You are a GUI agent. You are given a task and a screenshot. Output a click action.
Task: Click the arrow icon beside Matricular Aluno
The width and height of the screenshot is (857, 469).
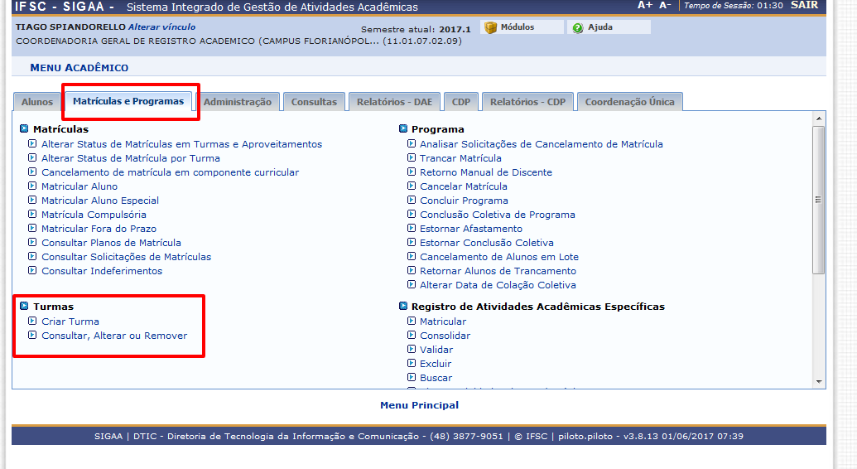32,186
